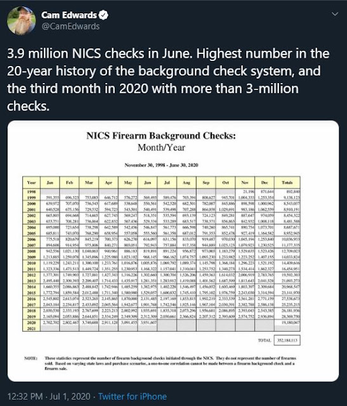The height and width of the screenshot is (406, 347).
Task: Open the NICS background checks image
Action: 173,251
